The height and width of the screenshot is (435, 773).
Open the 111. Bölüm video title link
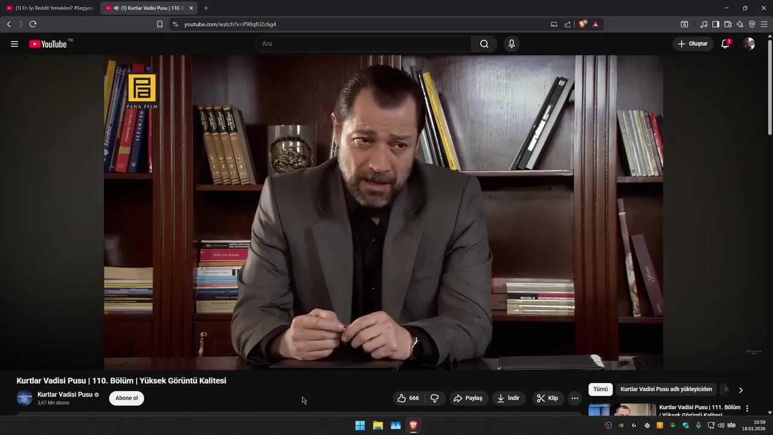click(x=700, y=410)
